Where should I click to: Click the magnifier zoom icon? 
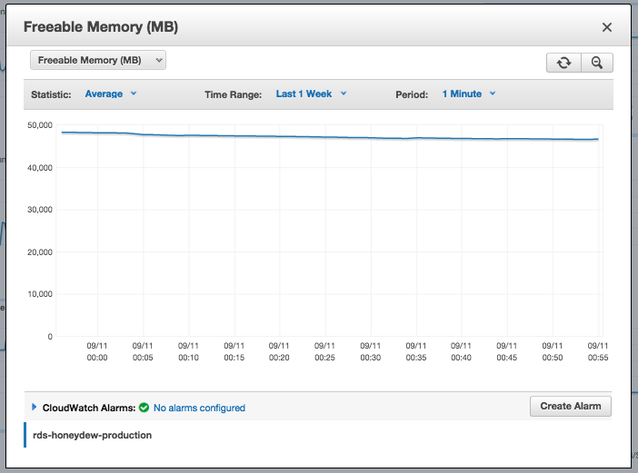point(597,62)
